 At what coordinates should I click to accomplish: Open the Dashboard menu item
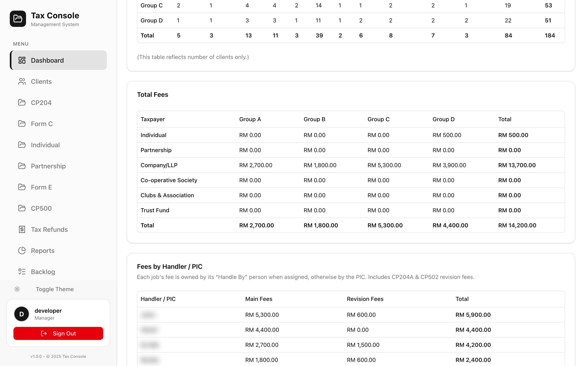58,60
